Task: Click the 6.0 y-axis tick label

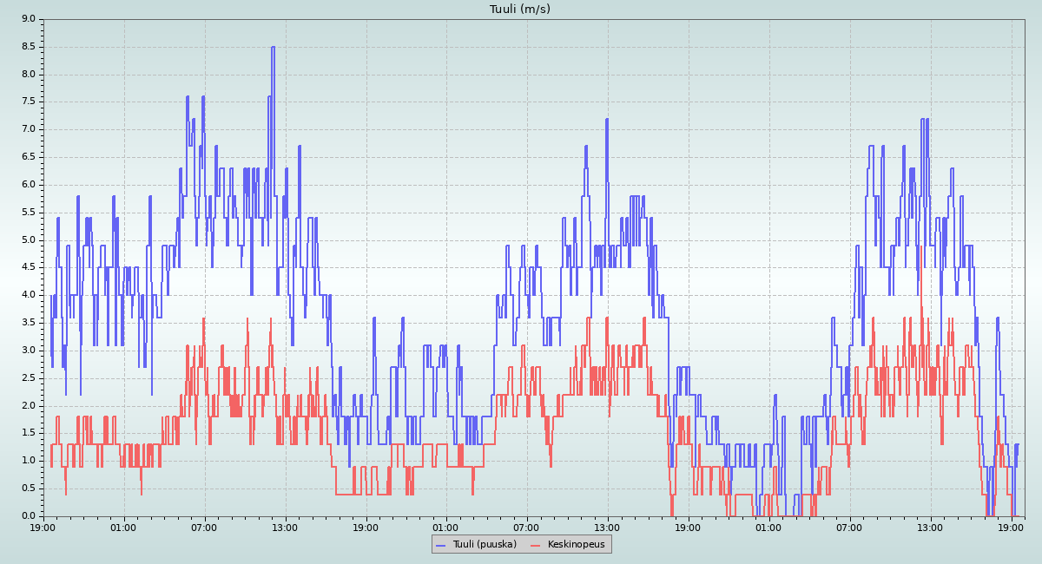Action: (28, 185)
